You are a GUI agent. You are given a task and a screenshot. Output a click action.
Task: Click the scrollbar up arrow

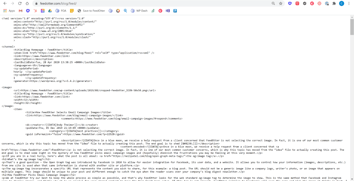coord(352,17)
